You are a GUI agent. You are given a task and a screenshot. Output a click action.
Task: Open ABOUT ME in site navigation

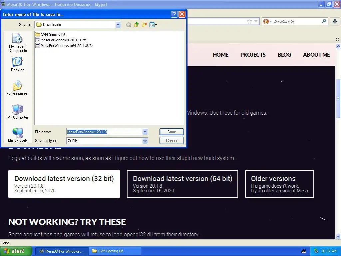[x=316, y=55]
